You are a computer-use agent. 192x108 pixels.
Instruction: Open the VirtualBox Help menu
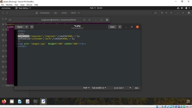coord(36,5)
